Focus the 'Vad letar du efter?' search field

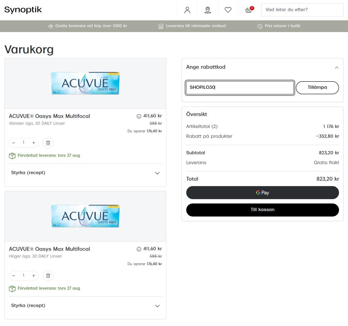tap(302, 10)
